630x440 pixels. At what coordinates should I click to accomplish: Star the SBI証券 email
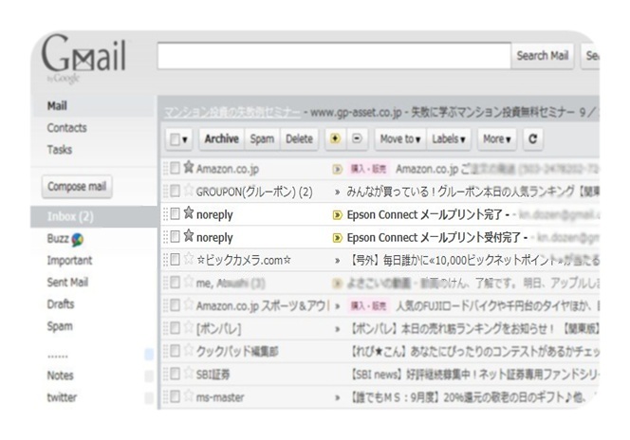coord(189,373)
